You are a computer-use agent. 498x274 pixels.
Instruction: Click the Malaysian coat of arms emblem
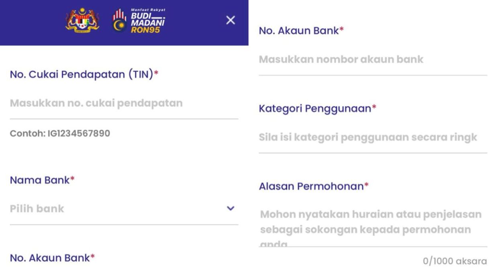click(x=82, y=20)
